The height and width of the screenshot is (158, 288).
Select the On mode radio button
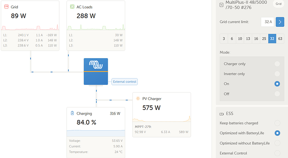click(x=277, y=84)
